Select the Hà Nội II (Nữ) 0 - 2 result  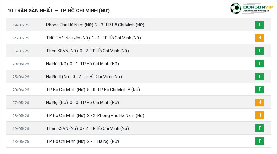coord(84,77)
